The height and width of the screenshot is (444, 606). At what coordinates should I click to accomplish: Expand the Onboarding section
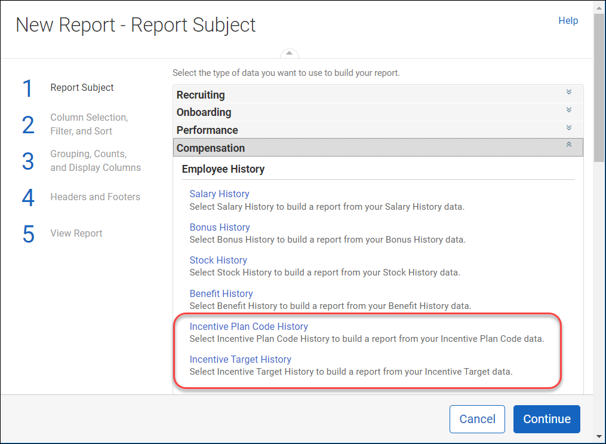(568, 111)
